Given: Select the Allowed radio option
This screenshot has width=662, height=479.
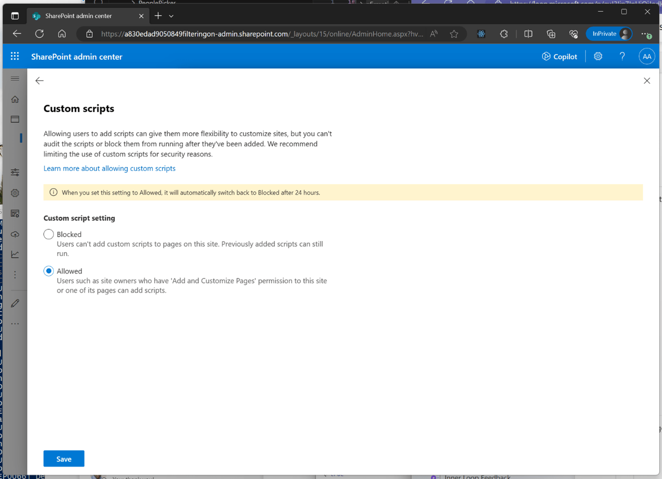Looking at the screenshot, I should [x=49, y=271].
